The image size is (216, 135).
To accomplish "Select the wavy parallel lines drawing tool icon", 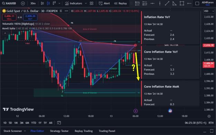I will click(x=145, y=3).
